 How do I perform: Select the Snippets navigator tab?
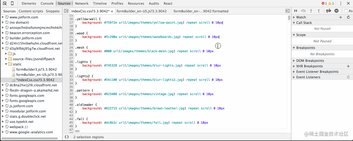pyautogui.click(x=53, y=11)
